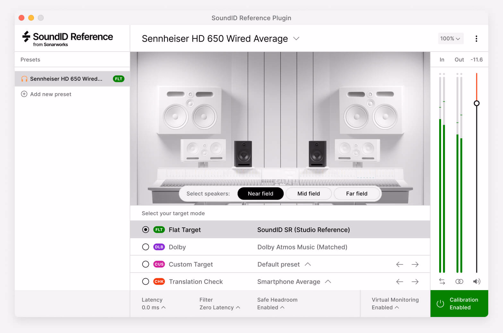This screenshot has height=333, width=503.
Task: Click the Out meter label
Action: tap(459, 60)
